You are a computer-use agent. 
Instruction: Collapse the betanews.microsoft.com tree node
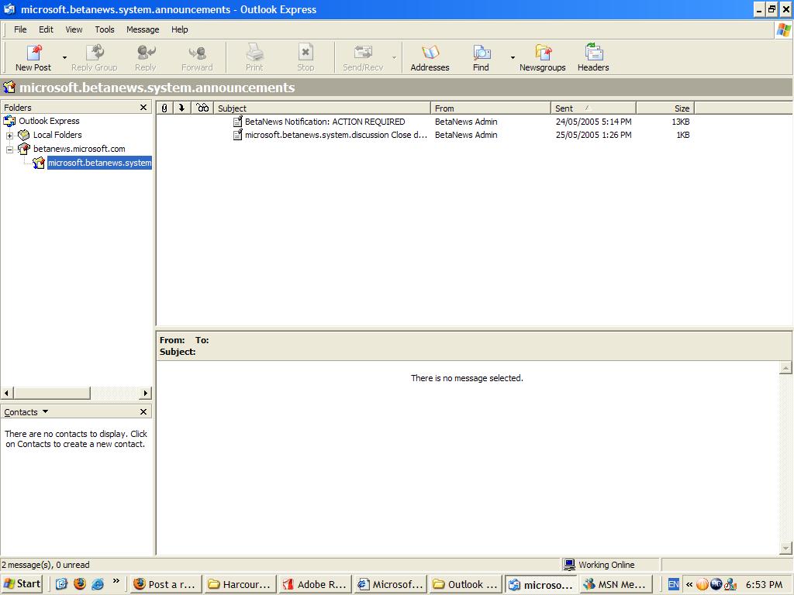(x=9, y=150)
